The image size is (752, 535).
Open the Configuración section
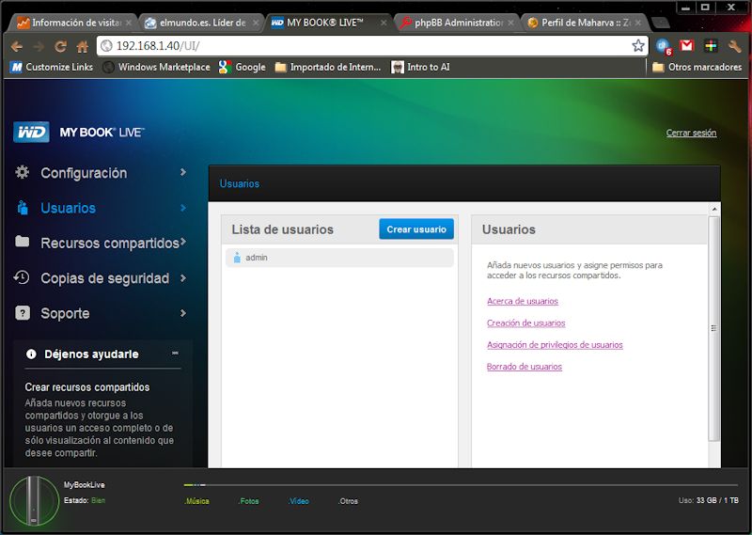pos(84,173)
